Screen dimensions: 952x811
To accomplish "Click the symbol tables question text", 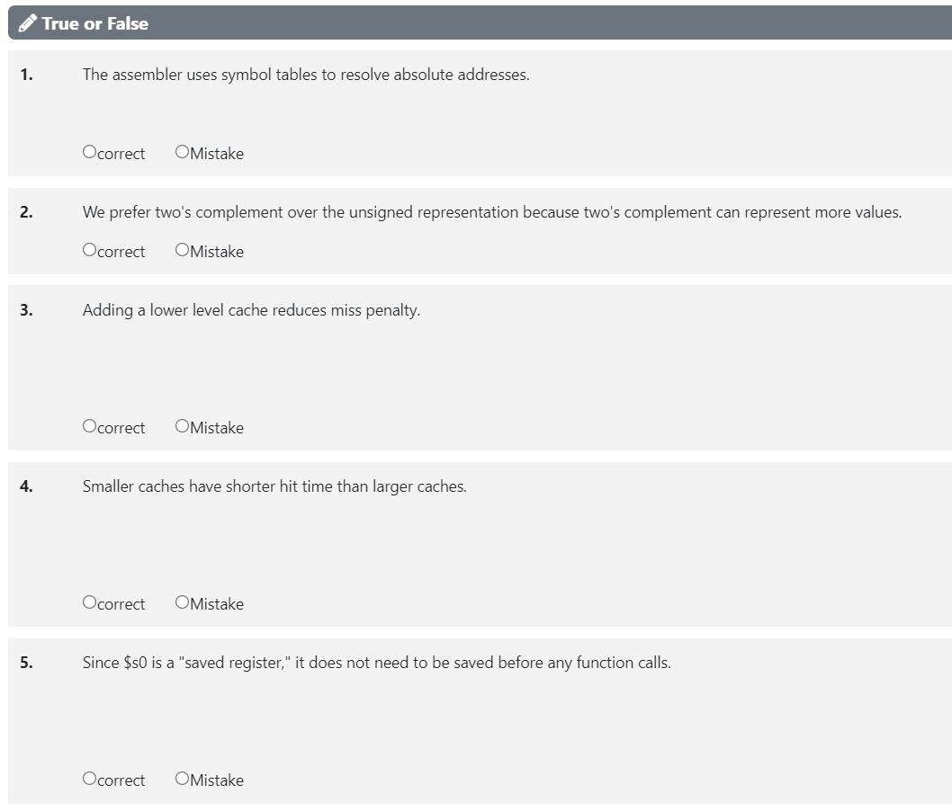I will click(306, 75).
